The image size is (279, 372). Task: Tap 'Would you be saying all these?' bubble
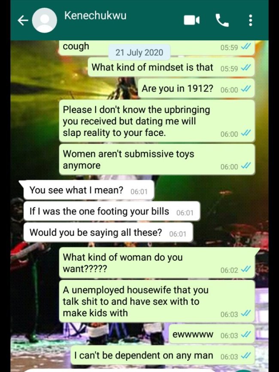108,232
